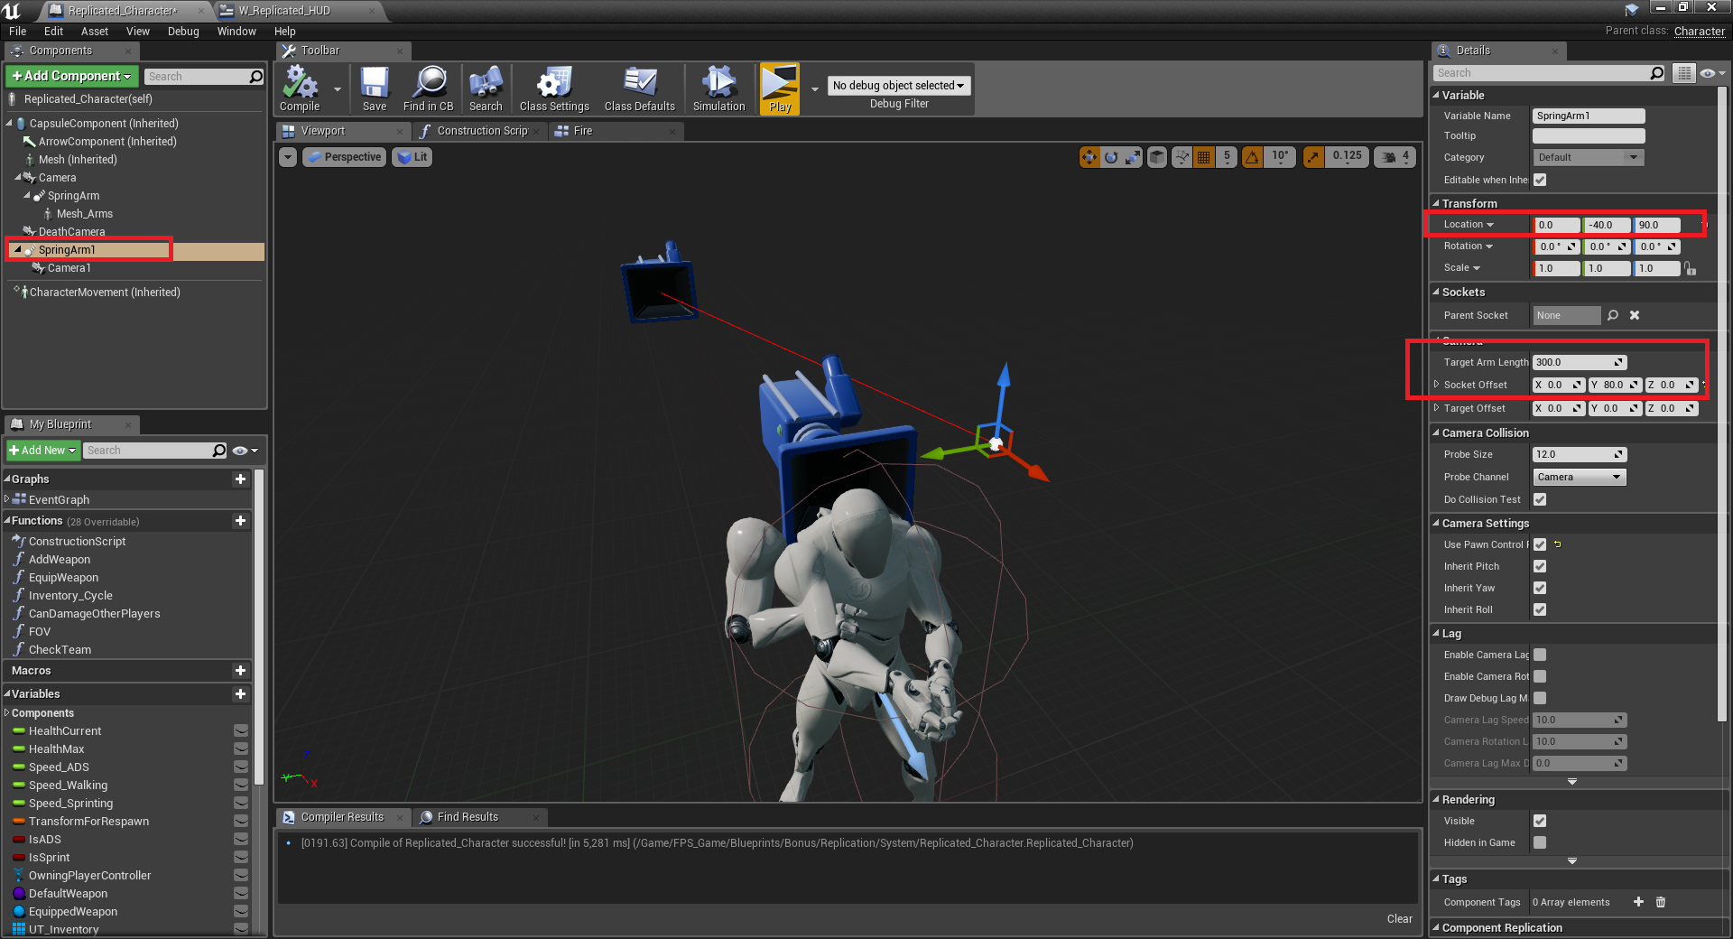Collapse the Camera Settings section
Screen dimensions: 1733x939
click(x=1438, y=523)
